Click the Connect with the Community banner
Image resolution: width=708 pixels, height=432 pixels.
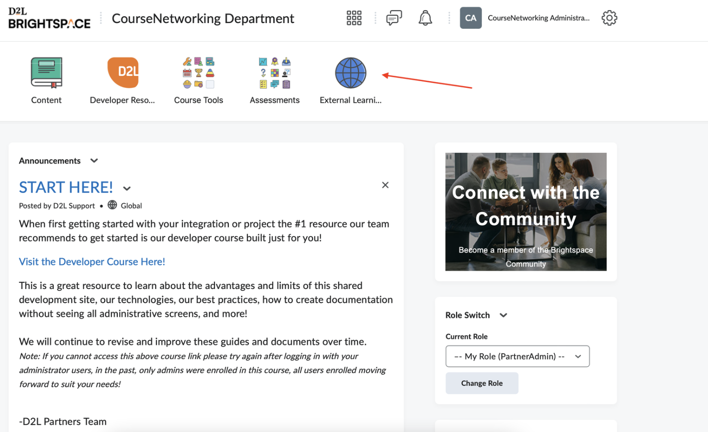pos(526,212)
